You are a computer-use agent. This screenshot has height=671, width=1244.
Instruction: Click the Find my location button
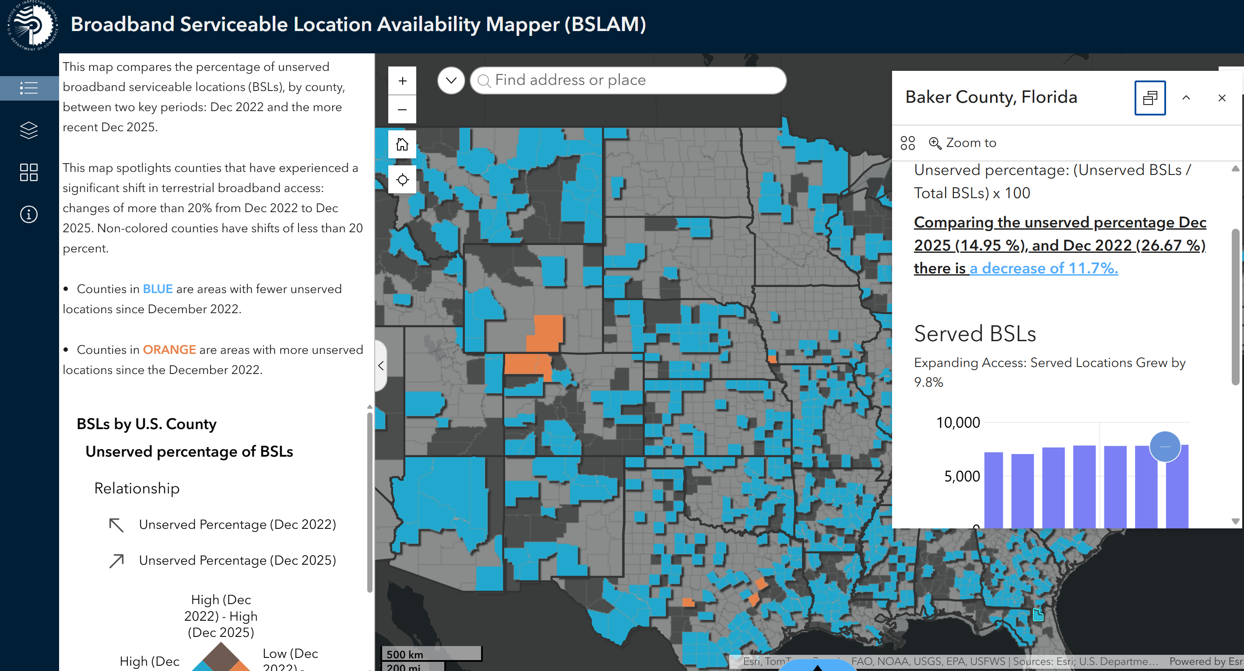coord(402,180)
